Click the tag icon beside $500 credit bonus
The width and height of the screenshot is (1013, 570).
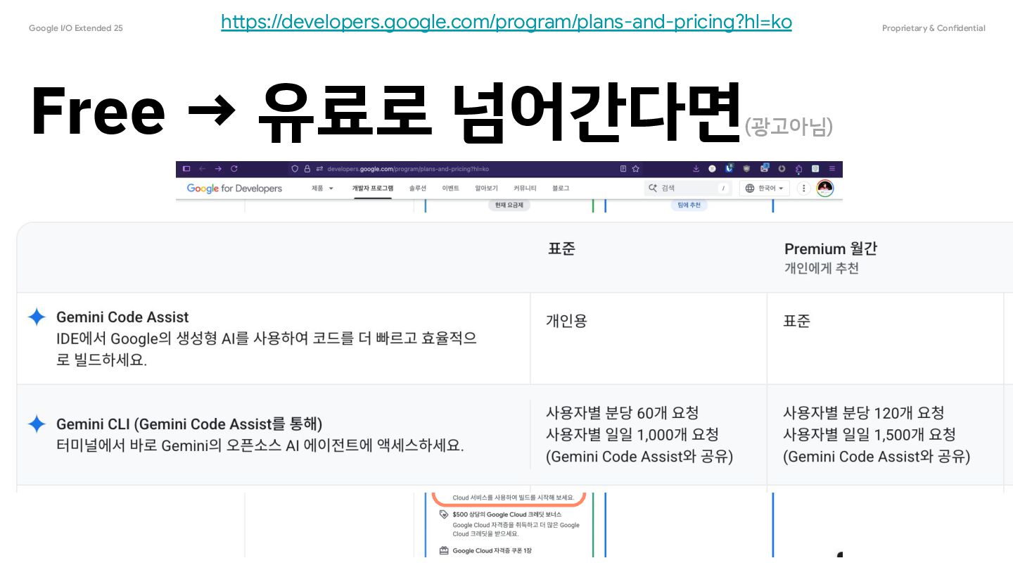pyautogui.click(x=443, y=514)
